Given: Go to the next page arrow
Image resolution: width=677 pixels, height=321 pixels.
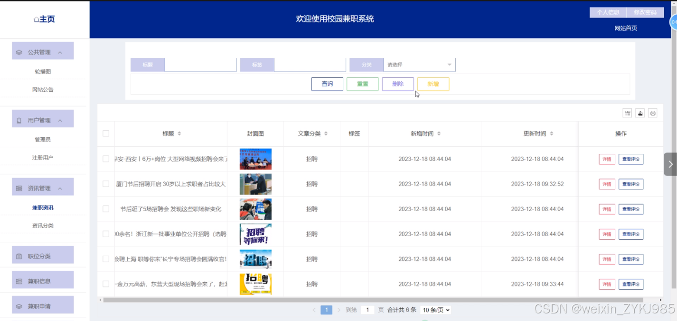Looking at the screenshot, I should (x=339, y=310).
